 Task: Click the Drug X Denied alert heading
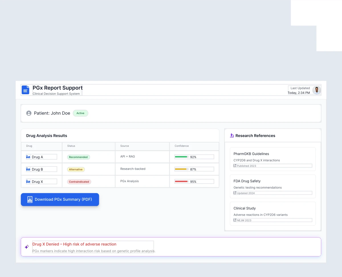tap(74, 244)
